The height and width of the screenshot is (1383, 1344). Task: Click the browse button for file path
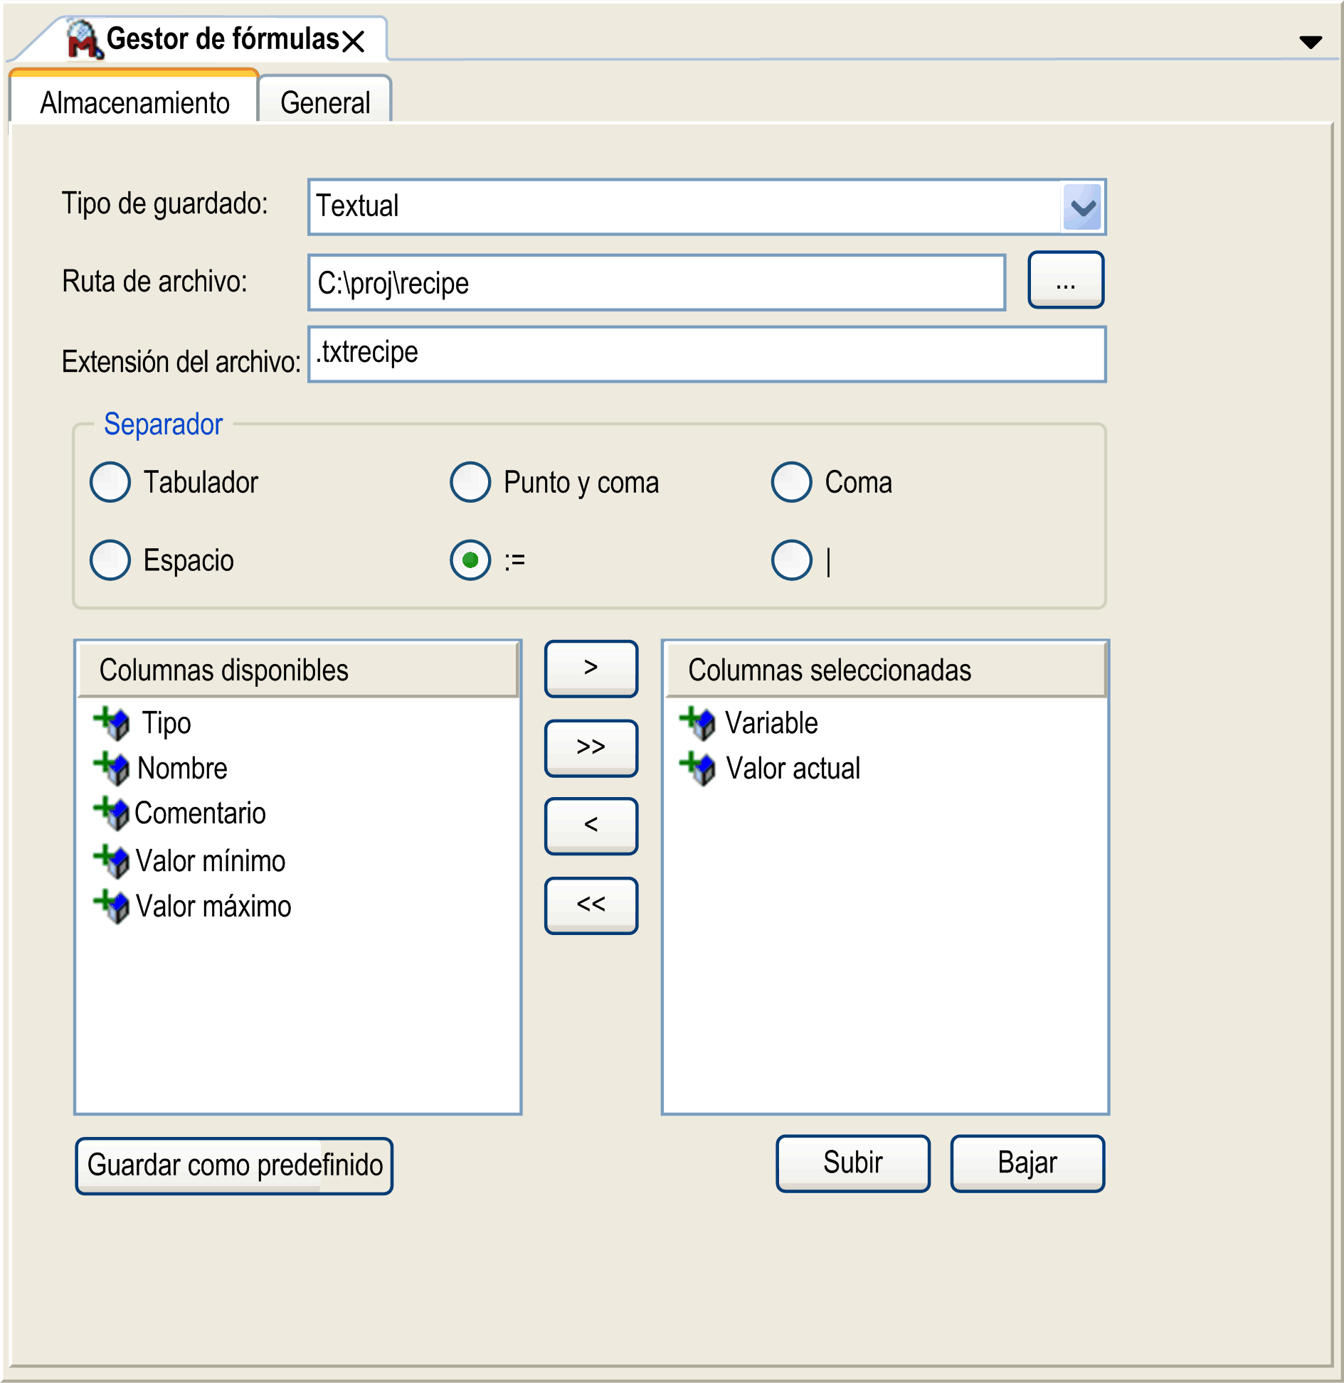pos(1065,281)
